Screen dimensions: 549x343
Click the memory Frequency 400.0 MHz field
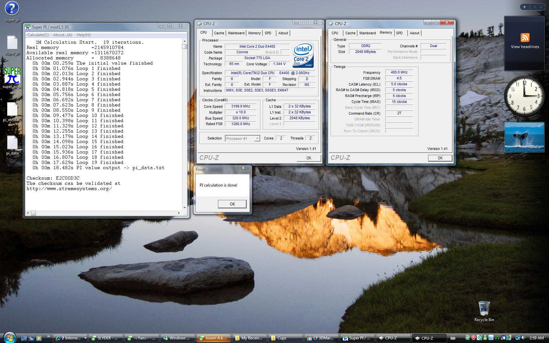(x=399, y=72)
